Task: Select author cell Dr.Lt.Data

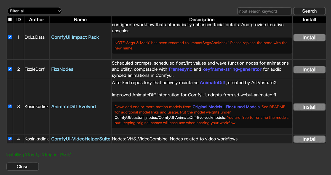Action: 34,37
